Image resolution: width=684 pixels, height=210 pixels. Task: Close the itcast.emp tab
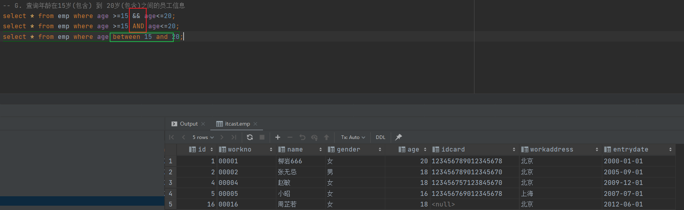256,124
